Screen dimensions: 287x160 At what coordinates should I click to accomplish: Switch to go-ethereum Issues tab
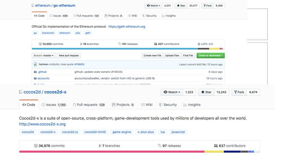click(x=59, y=16)
